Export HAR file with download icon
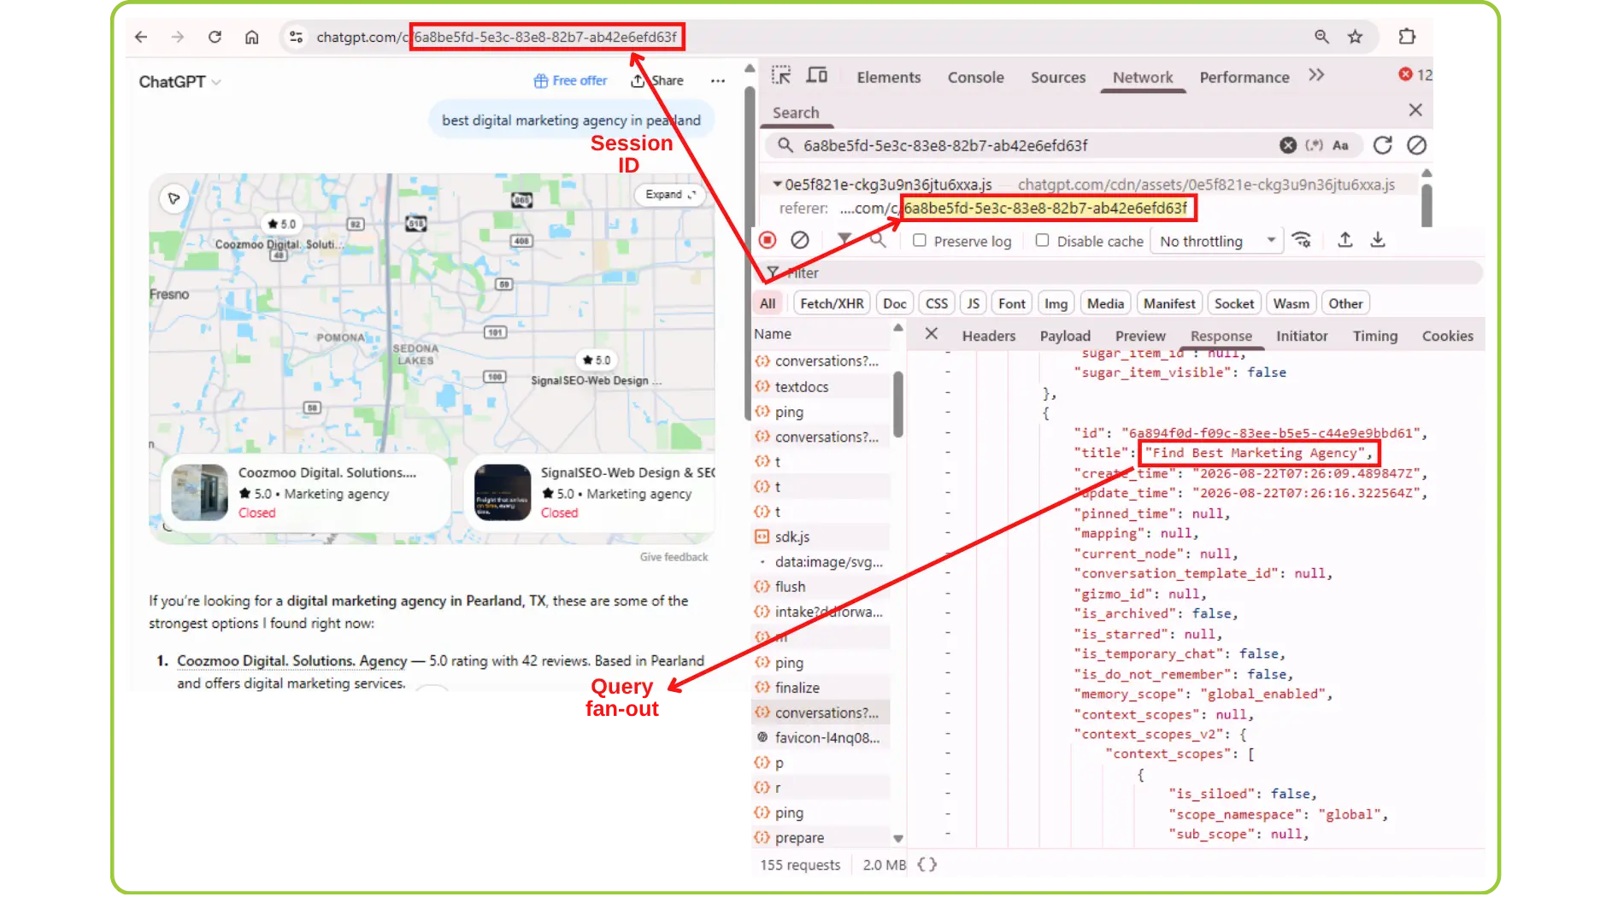1612x897 pixels. coord(1378,240)
